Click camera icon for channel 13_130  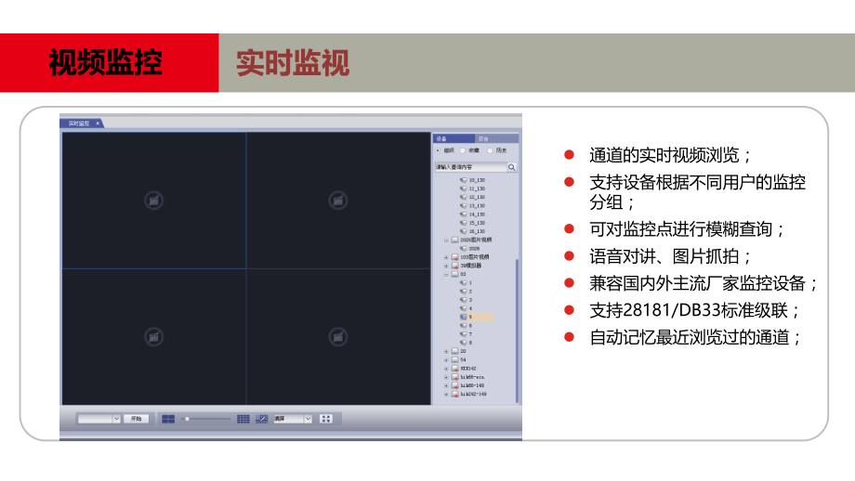pyautogui.click(x=464, y=206)
